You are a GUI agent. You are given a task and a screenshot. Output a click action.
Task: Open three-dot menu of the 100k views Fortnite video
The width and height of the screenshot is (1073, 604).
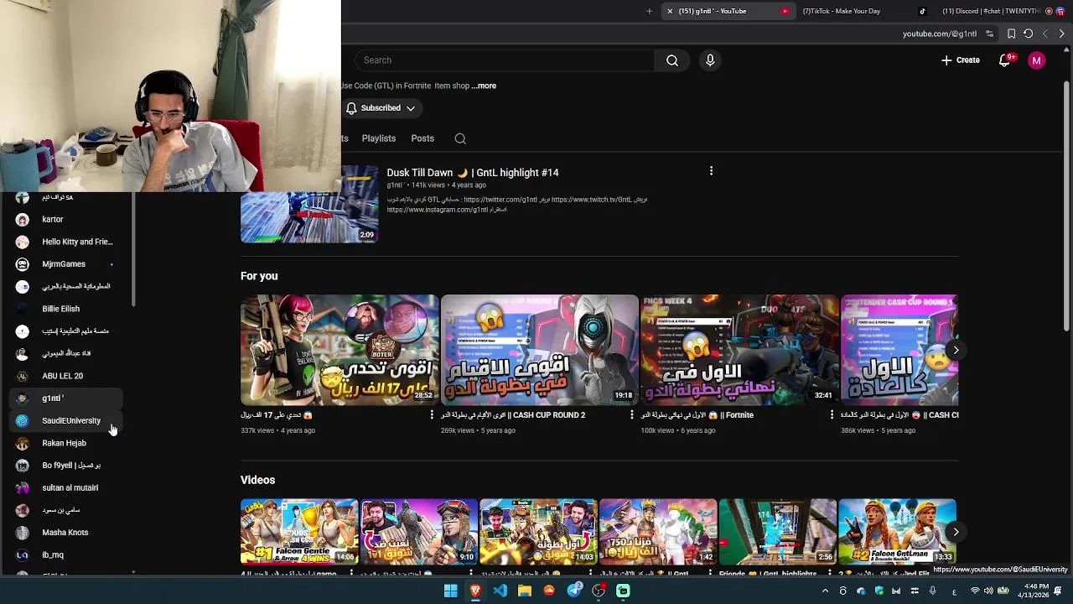(x=832, y=414)
